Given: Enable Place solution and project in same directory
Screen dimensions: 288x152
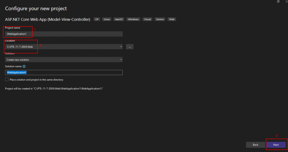Looking at the screenshot, I should 7,79.
